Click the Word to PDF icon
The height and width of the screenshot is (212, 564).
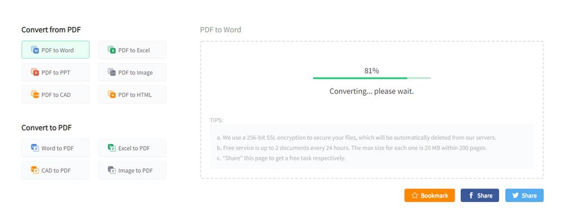pyautogui.click(x=35, y=148)
